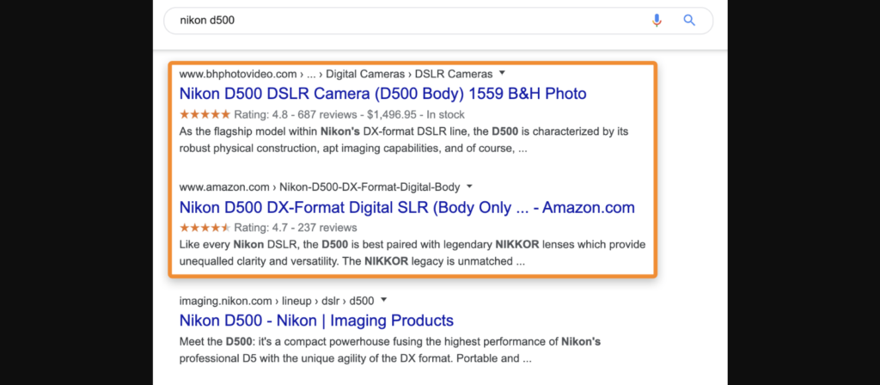This screenshot has width=880, height=385.
Task: Click the www.bhphotovideo.com breadcrumb URL
Action: coord(336,74)
